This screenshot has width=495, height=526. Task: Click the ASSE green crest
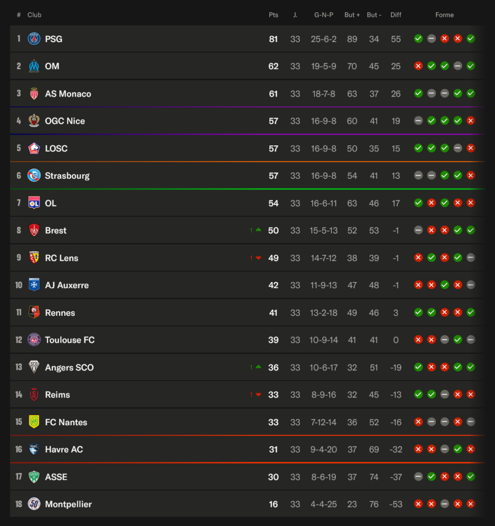[34, 477]
